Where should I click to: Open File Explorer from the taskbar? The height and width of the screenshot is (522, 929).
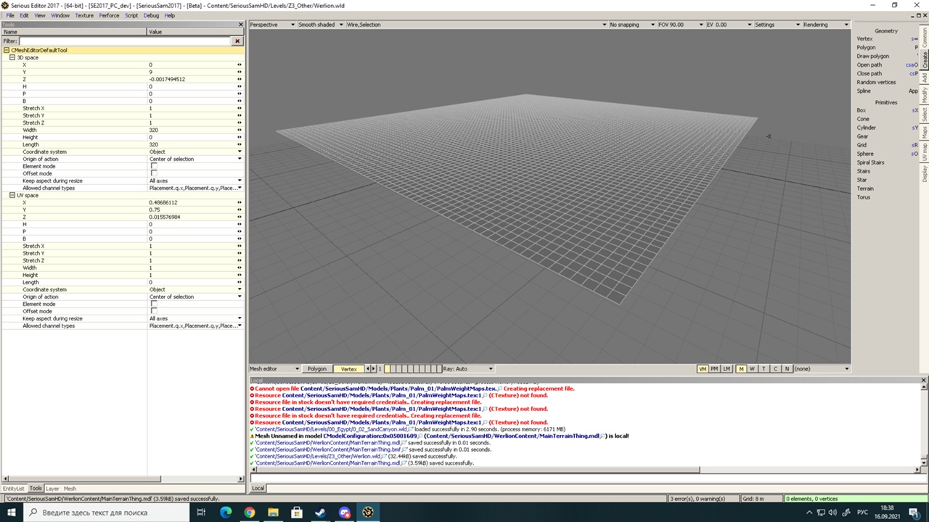click(x=273, y=513)
